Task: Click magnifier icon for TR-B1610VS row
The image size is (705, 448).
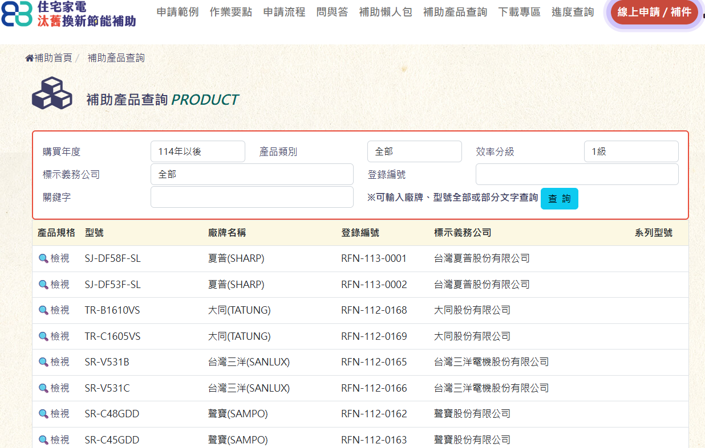Action: [x=43, y=310]
